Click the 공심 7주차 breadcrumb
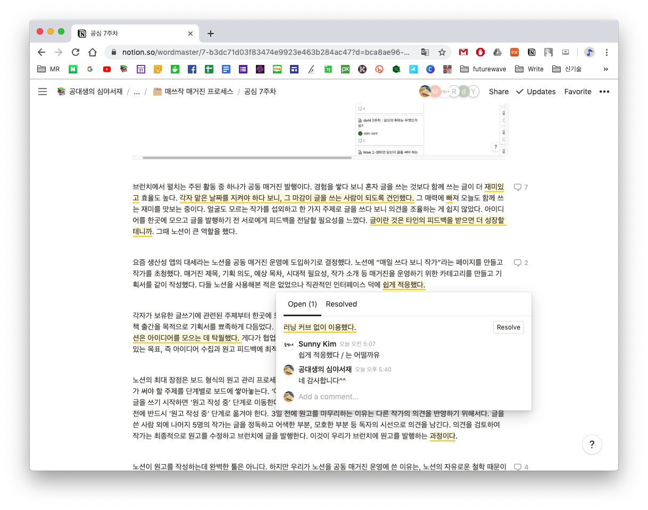Screen dimensions: 648x510 (260, 92)
